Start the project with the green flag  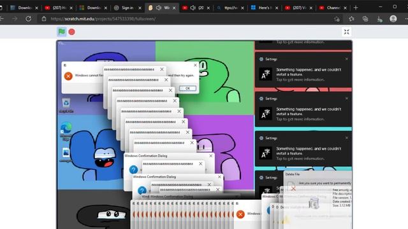click(62, 32)
